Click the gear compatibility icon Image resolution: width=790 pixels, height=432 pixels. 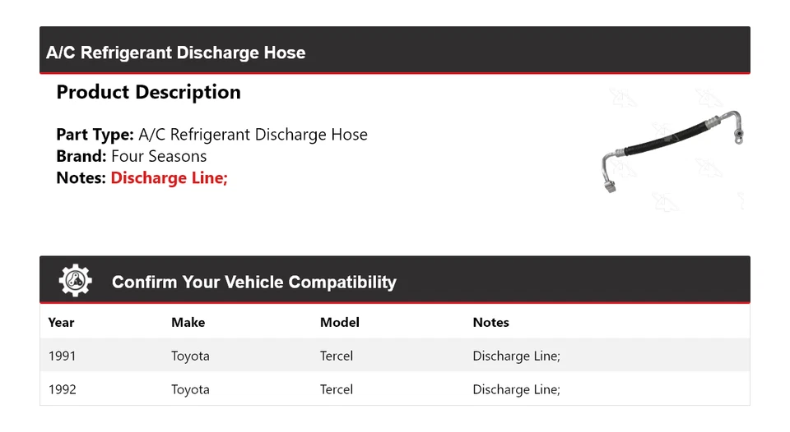click(75, 281)
